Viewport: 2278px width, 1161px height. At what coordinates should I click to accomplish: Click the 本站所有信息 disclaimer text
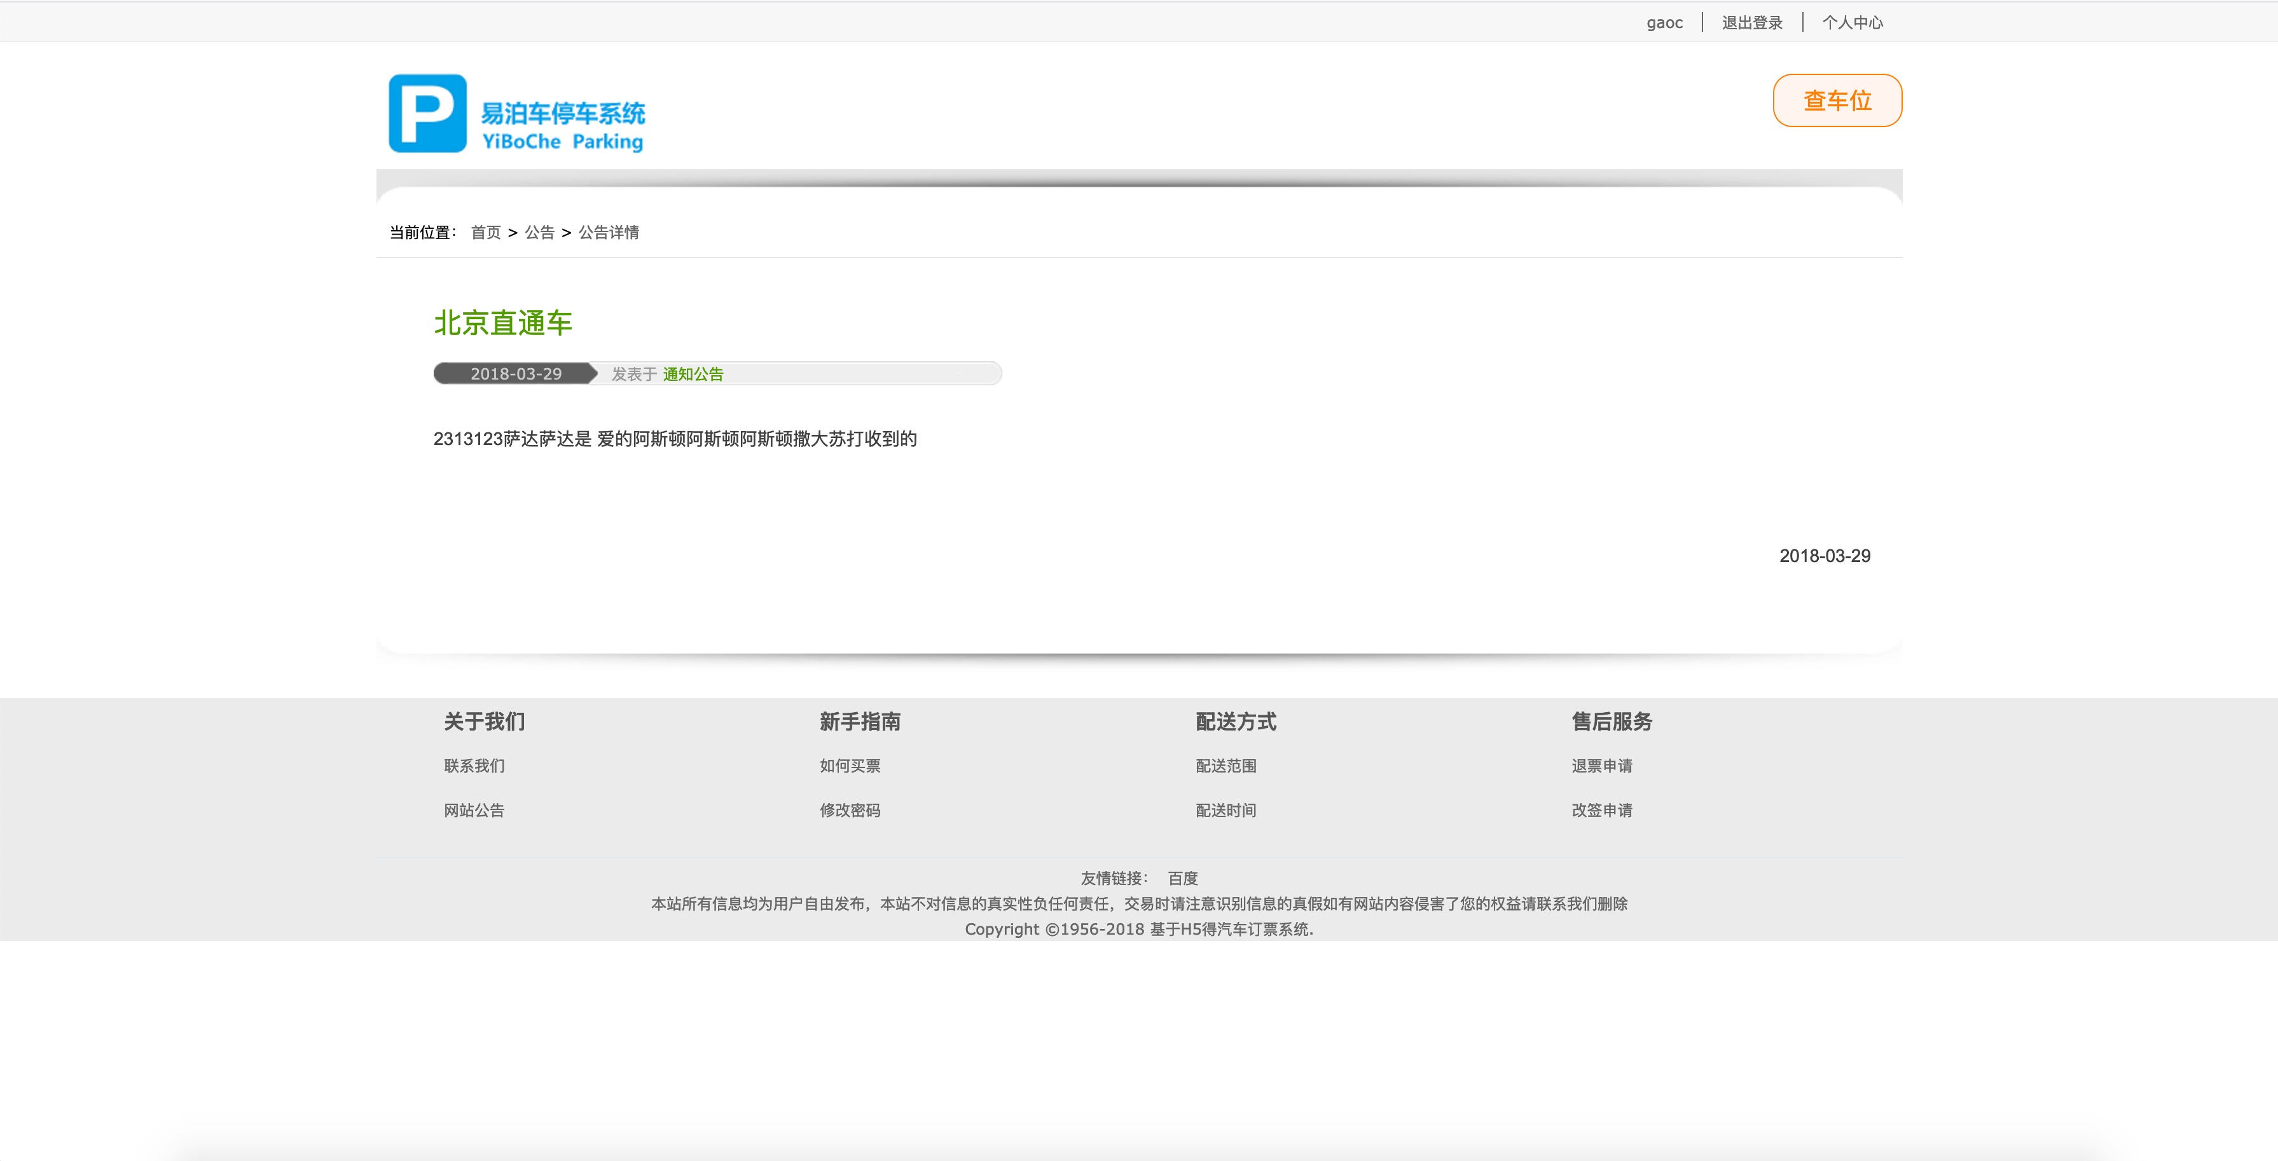1139,903
